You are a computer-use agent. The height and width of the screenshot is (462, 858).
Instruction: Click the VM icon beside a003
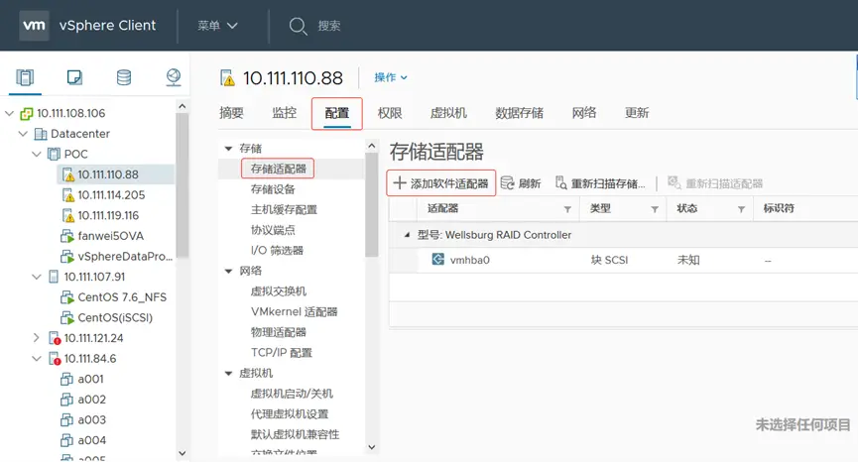point(66,420)
